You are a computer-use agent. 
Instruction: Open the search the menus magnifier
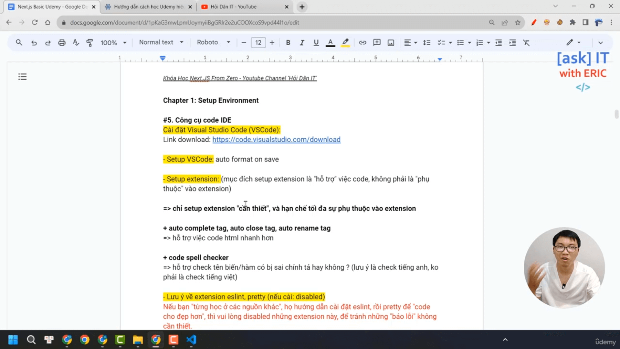tap(19, 42)
